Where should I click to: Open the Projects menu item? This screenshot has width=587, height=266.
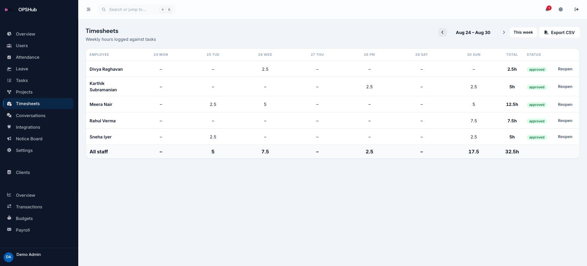38,92
